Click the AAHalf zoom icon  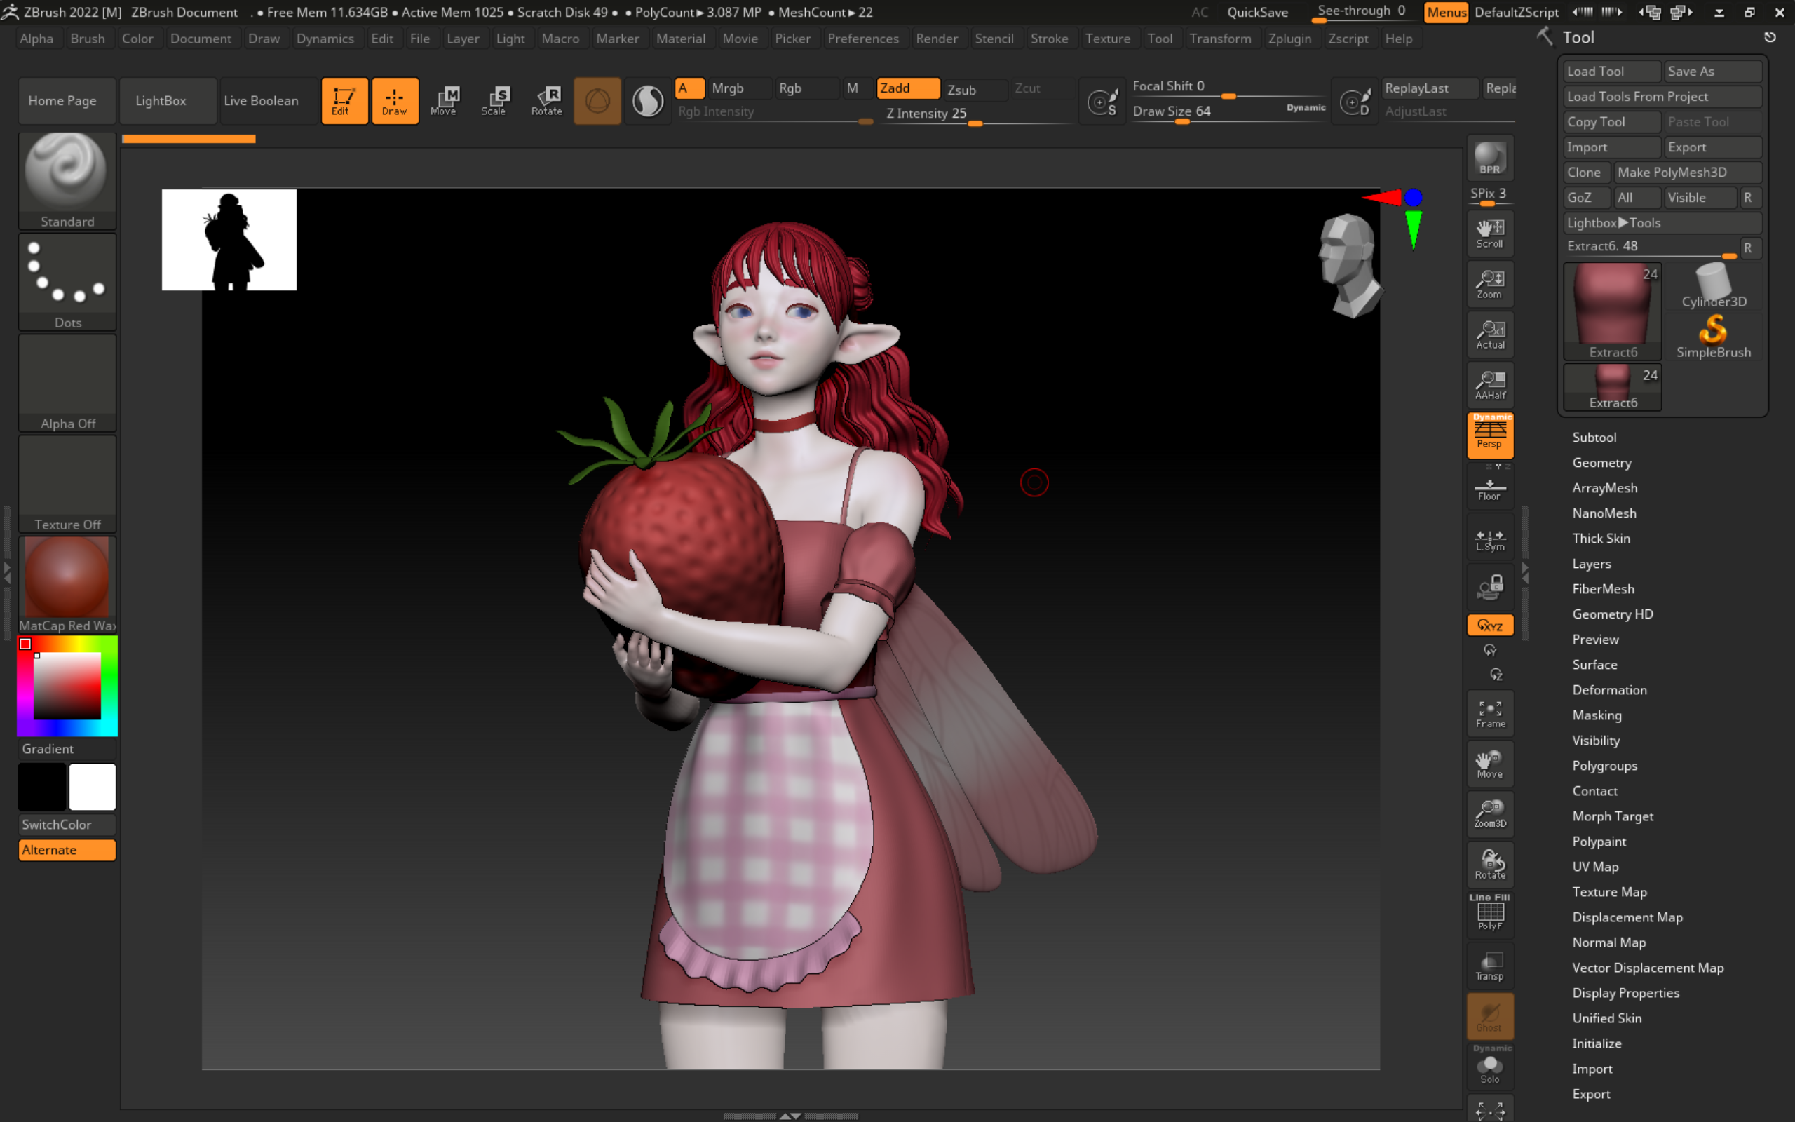[x=1489, y=384]
